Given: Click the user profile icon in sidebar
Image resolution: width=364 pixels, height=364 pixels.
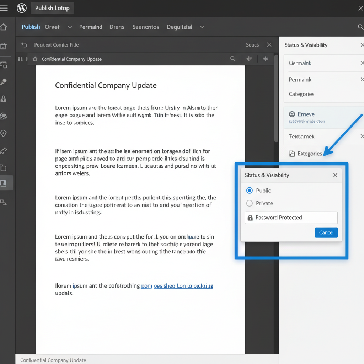Looking at the screenshot, I should 4,99.
